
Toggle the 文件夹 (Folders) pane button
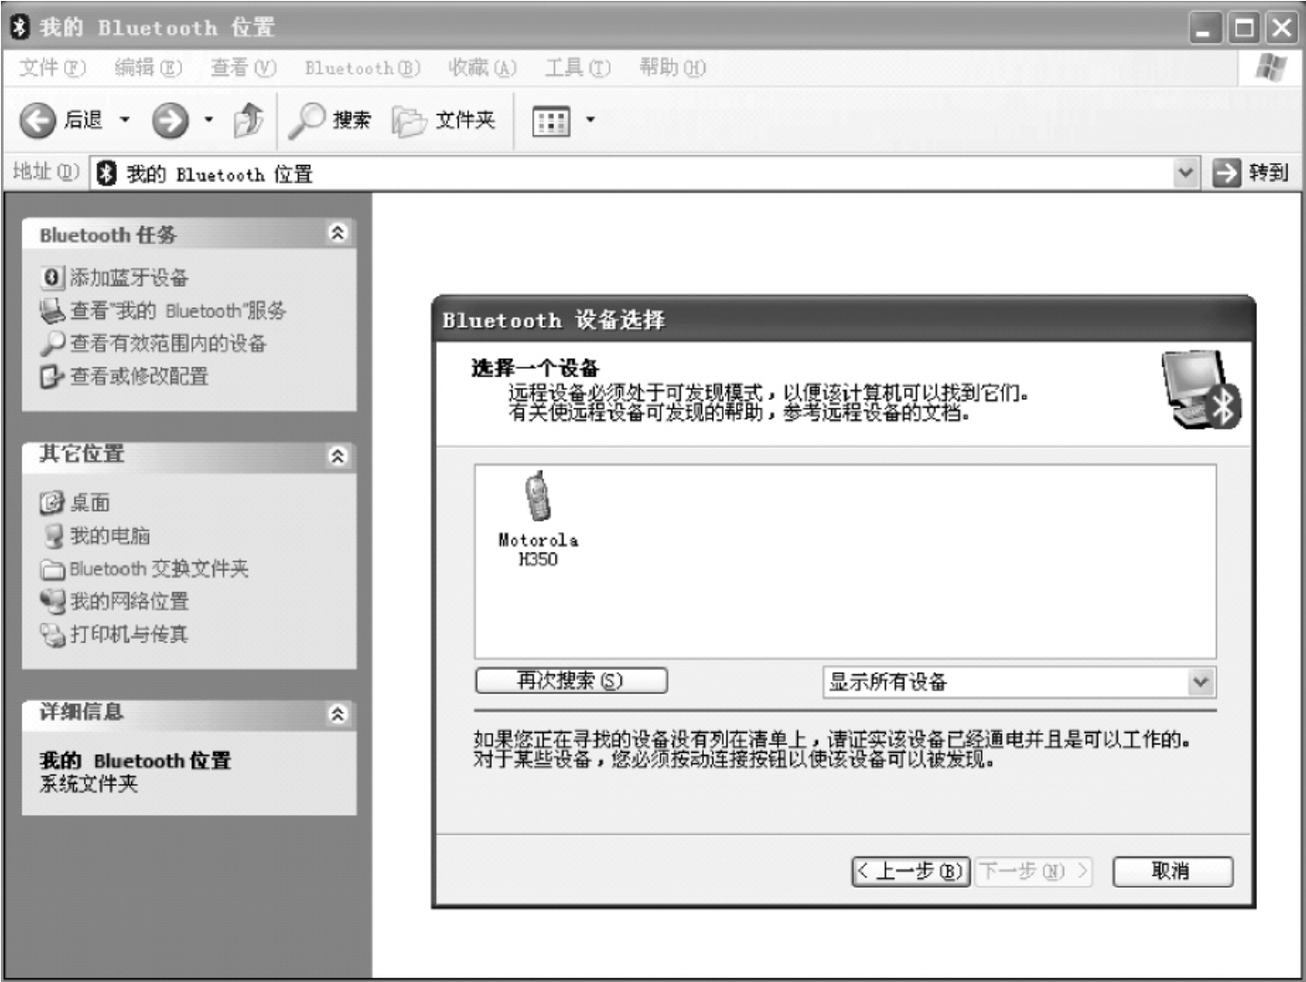click(x=443, y=120)
